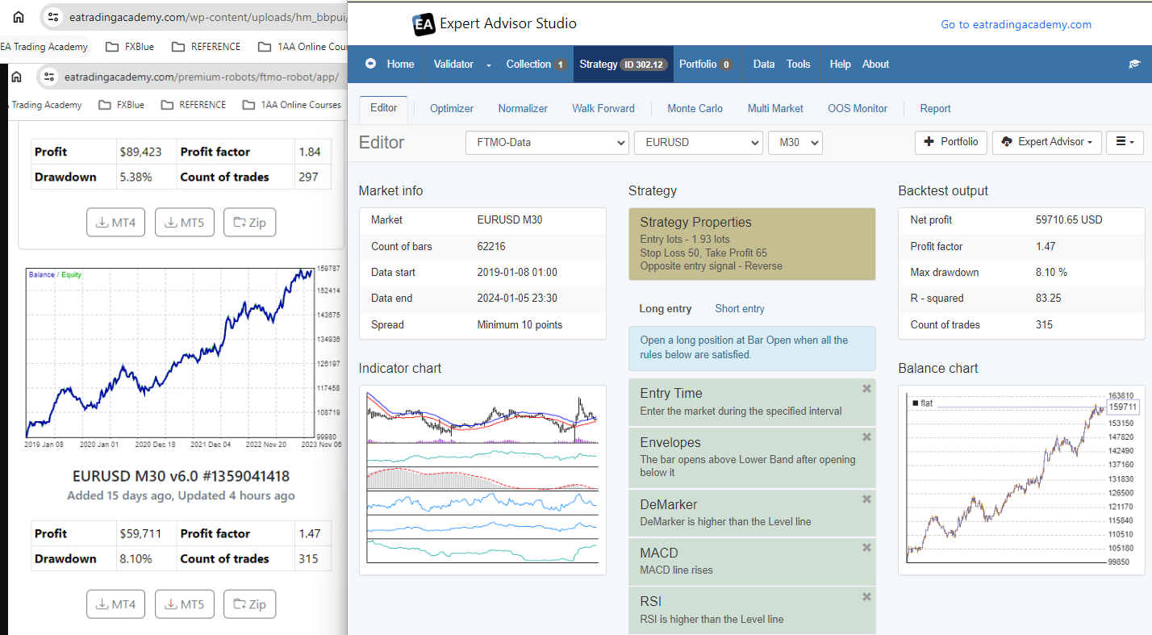Image resolution: width=1152 pixels, height=635 pixels.
Task: Click the Net profit value 59710.65 USD
Action: coord(1069,219)
